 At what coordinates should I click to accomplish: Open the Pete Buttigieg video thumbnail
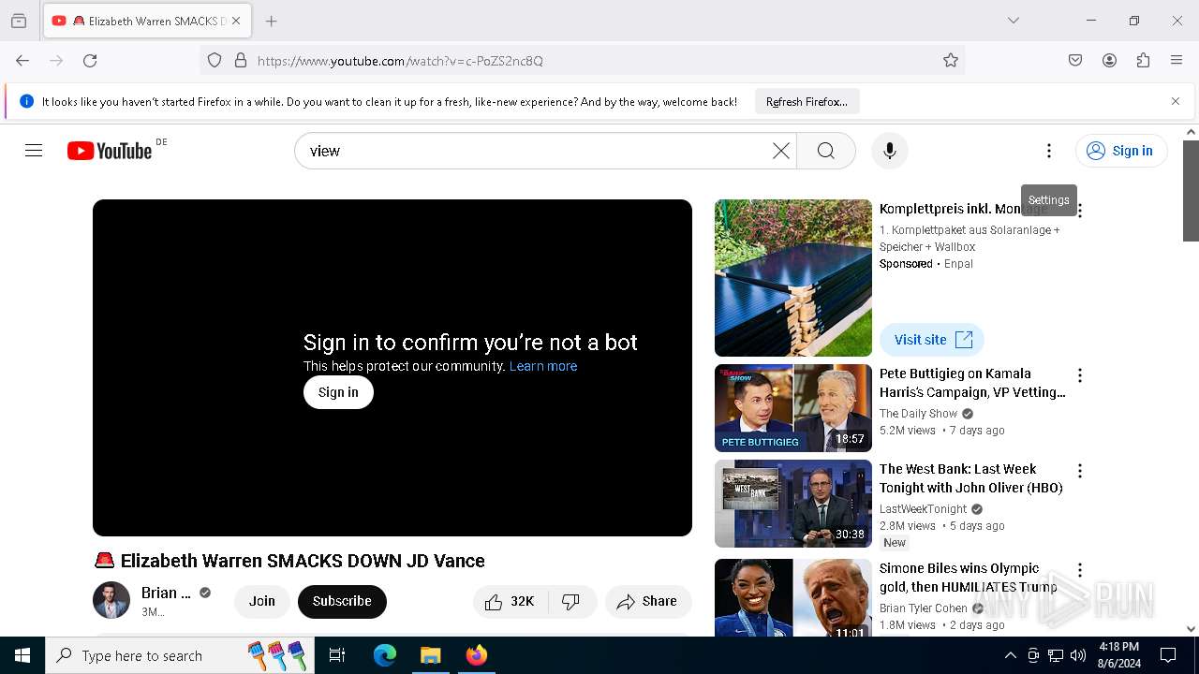click(793, 408)
